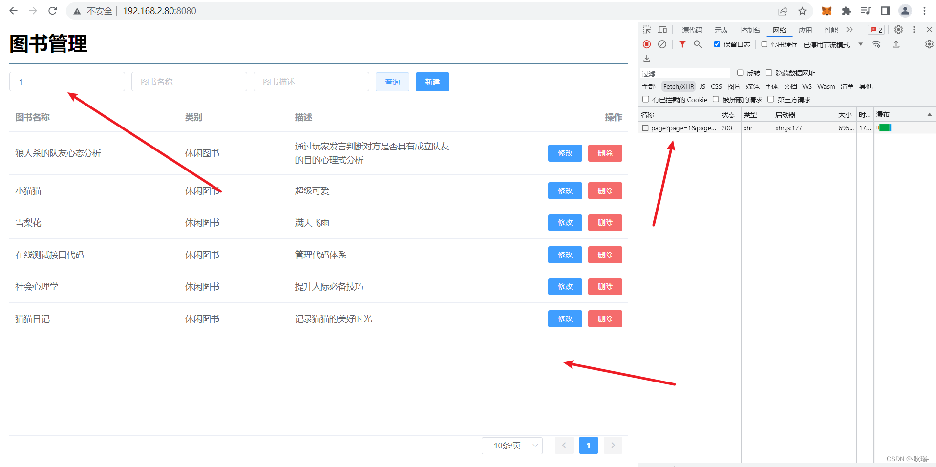Viewport: 936px width, 467px height.
Task: Switch to the 应用 DevTools tab
Action: tap(805, 30)
